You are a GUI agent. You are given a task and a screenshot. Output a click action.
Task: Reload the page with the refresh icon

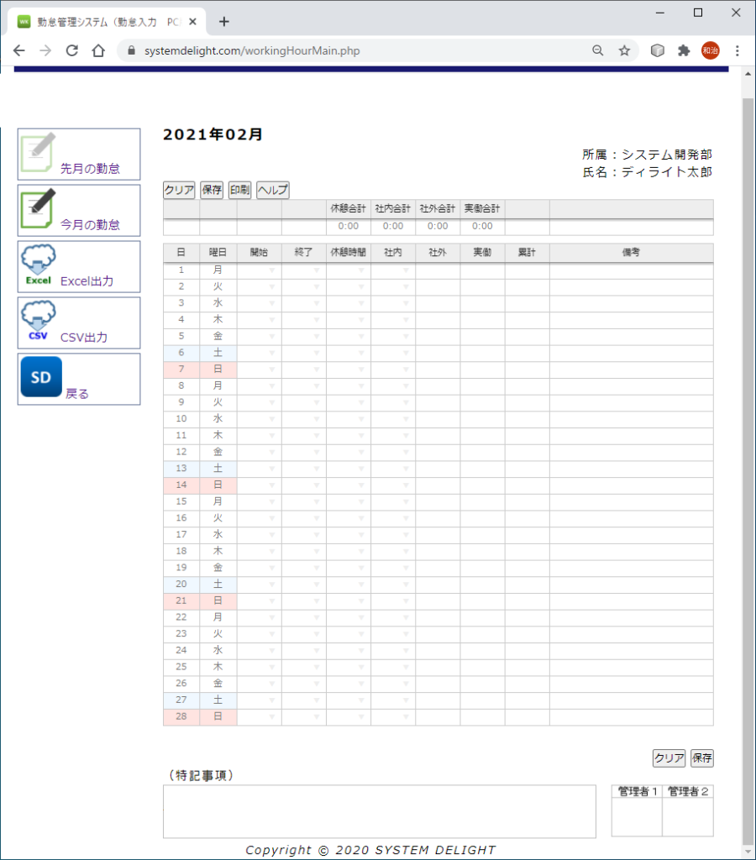(x=71, y=50)
